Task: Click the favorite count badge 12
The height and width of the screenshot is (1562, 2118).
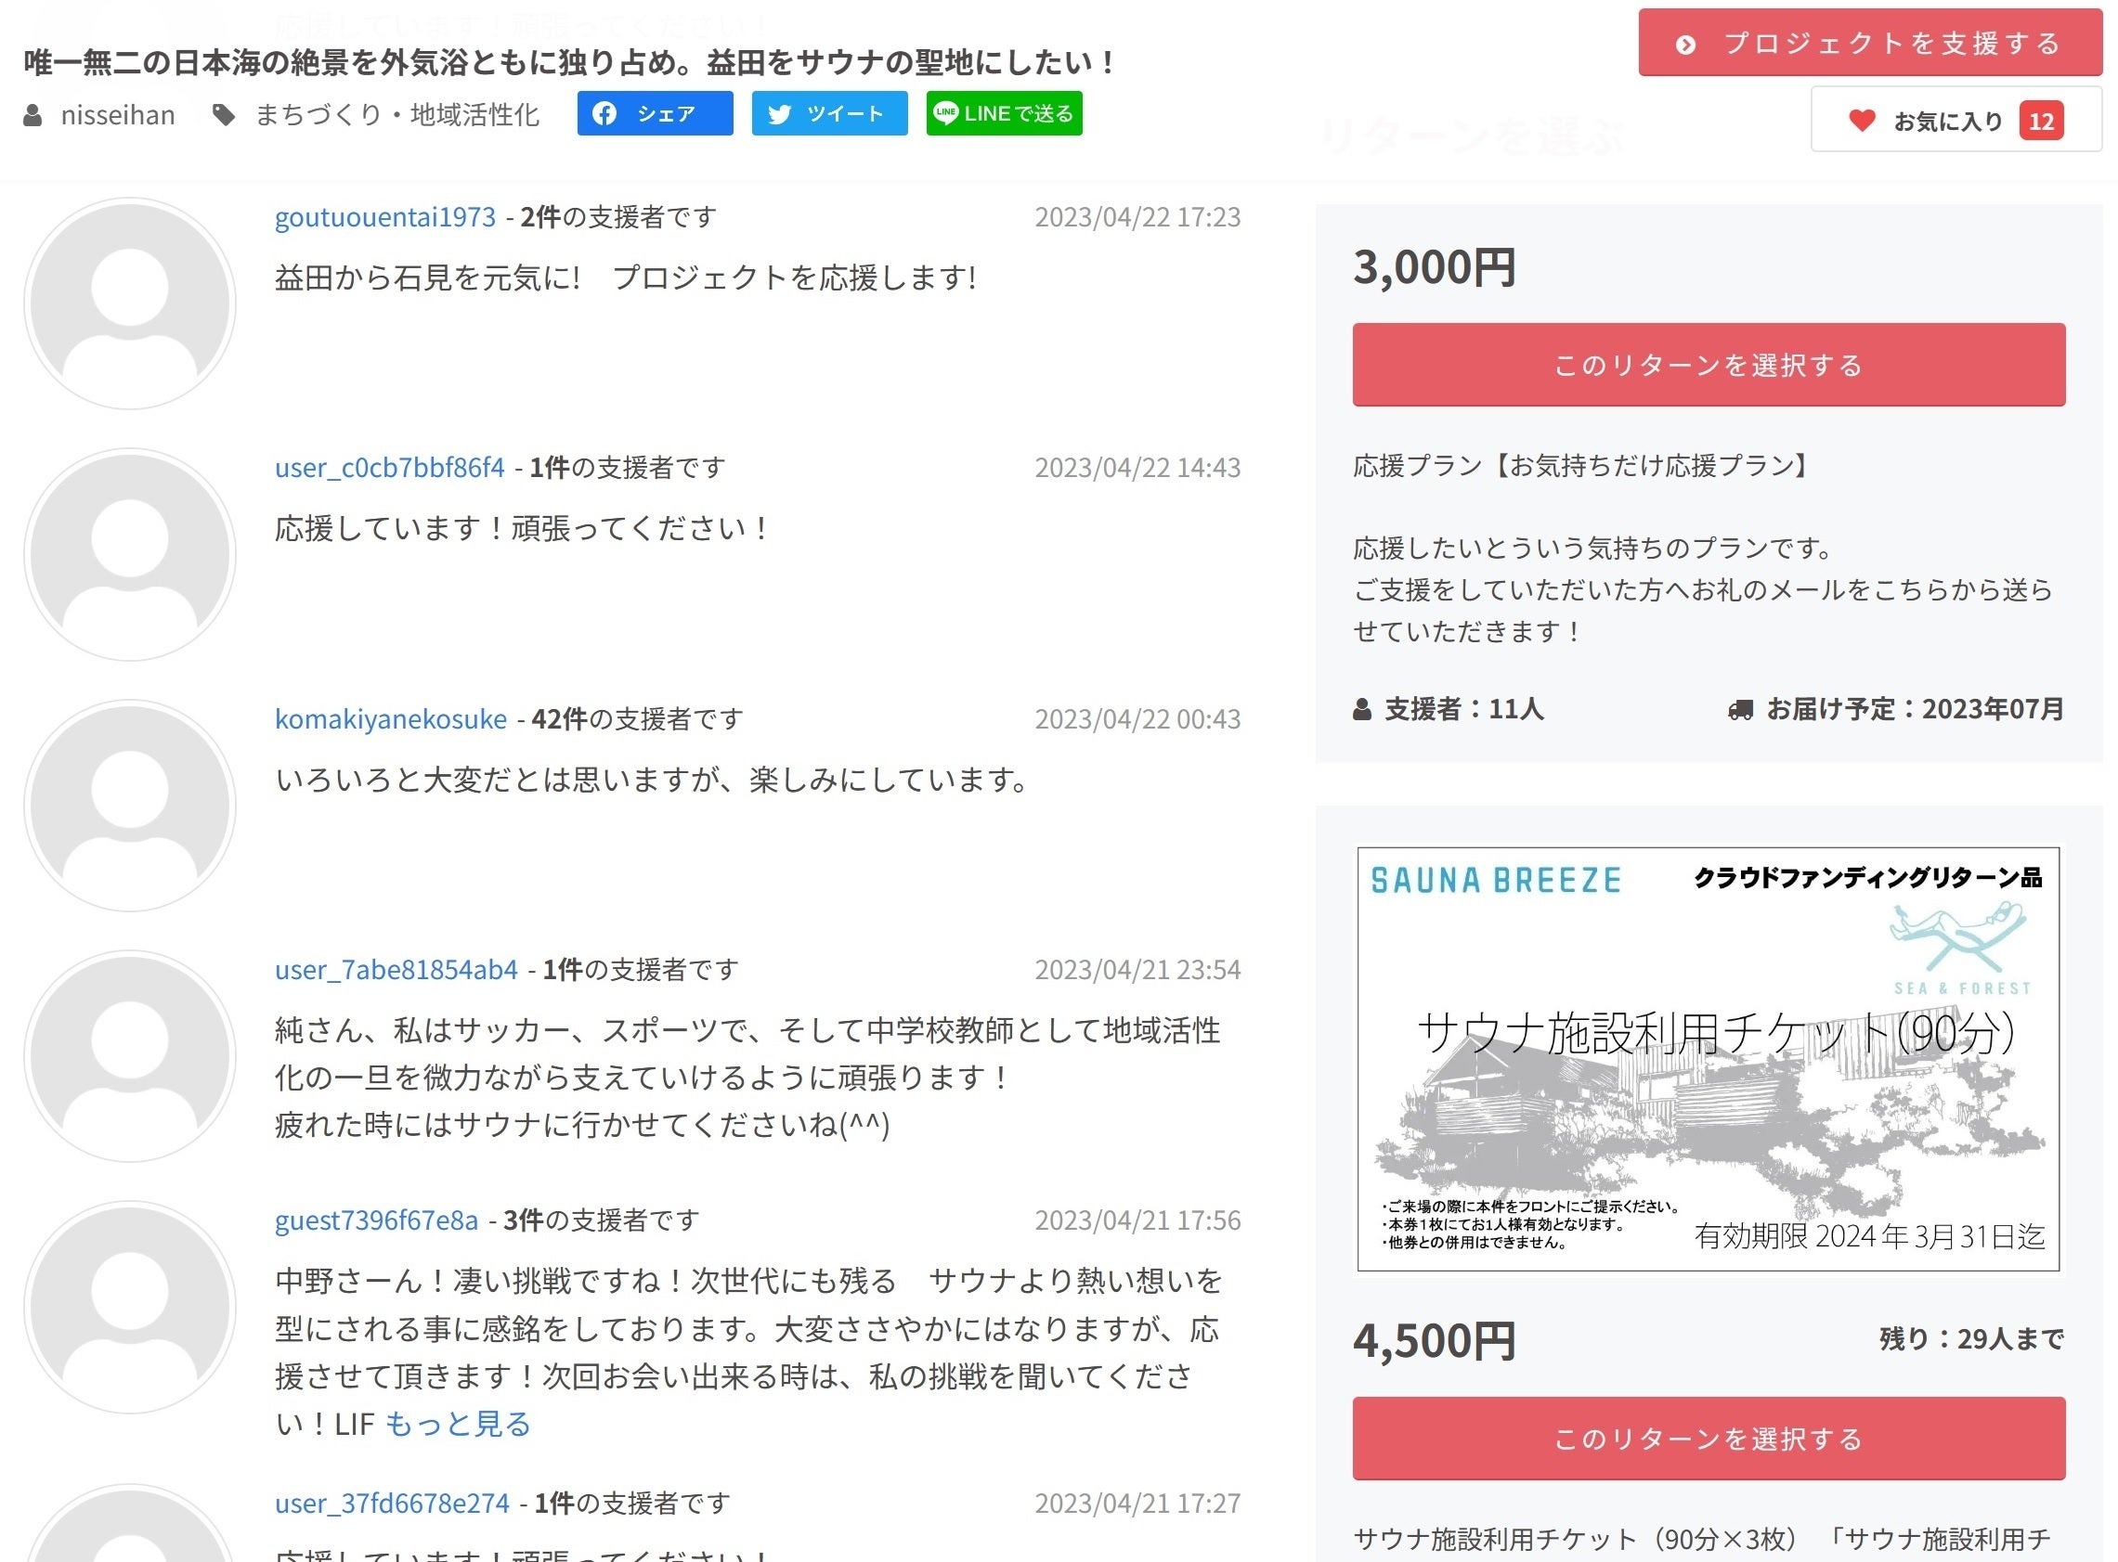Action: [2039, 121]
